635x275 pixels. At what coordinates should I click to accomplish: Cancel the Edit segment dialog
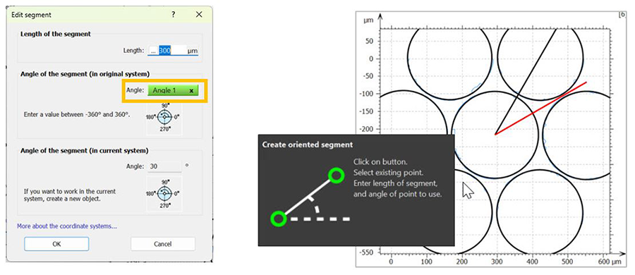pos(163,244)
